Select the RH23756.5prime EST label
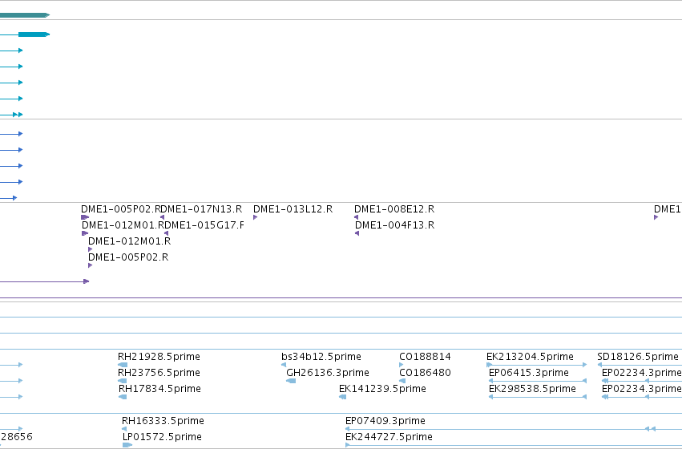Screen dimensions: 682x449 pos(159,373)
